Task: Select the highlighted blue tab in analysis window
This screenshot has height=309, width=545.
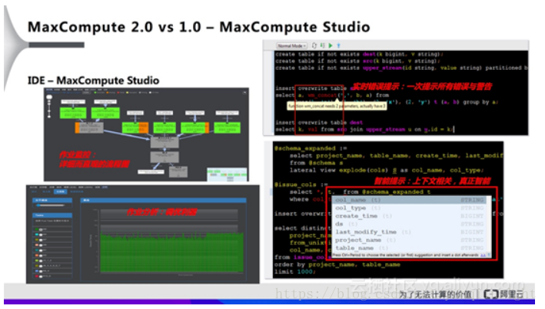Action: pos(61,192)
